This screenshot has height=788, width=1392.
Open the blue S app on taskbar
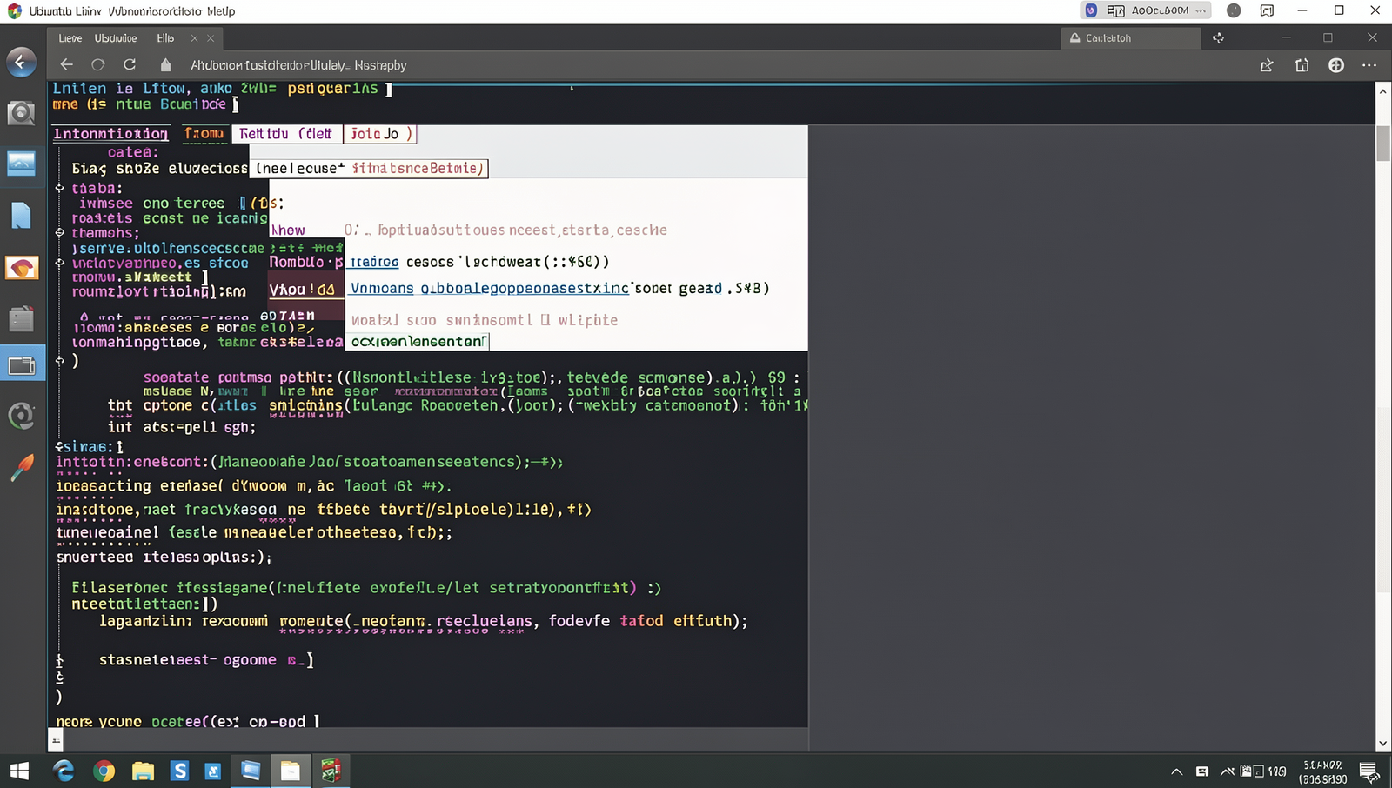coord(179,771)
